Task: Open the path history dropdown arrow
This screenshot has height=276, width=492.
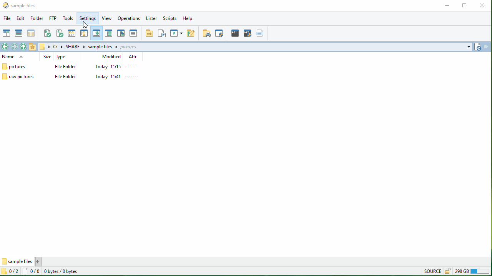Action: point(469,46)
